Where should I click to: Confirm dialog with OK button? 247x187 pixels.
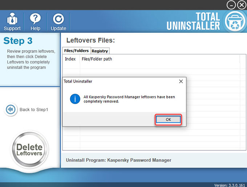(168, 120)
